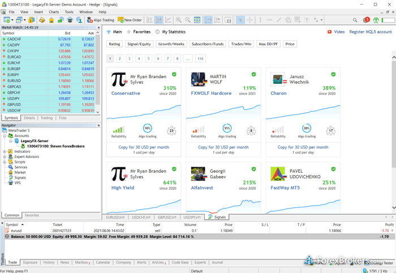Expand the Scripts tree node

click(x=5, y=162)
